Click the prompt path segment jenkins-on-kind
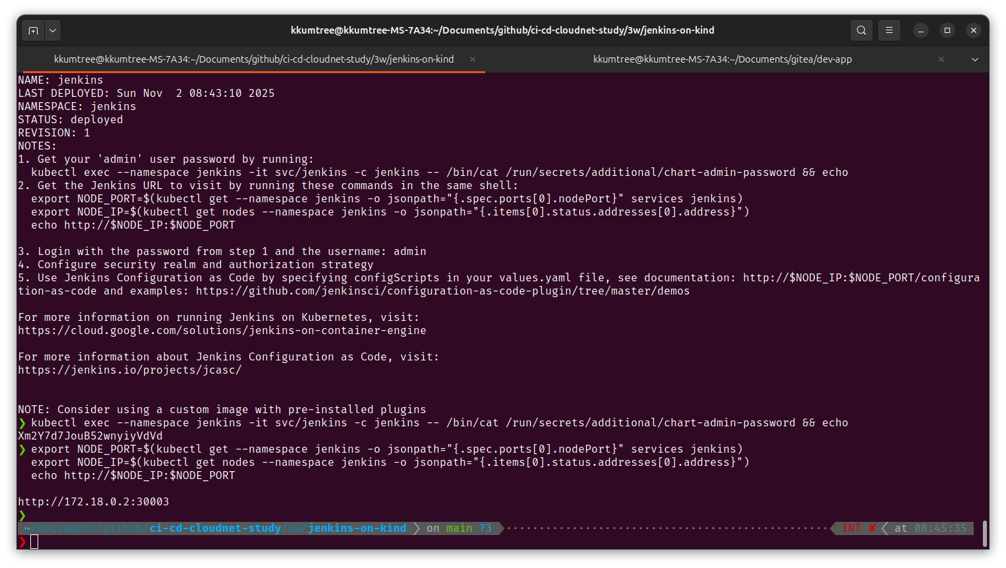 [x=357, y=528]
